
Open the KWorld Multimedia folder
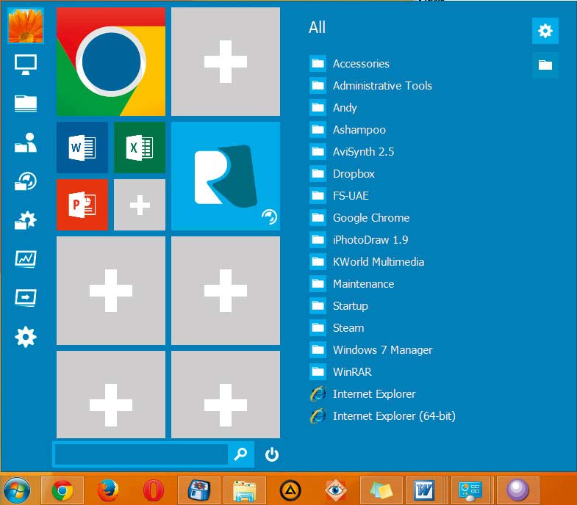click(x=367, y=262)
